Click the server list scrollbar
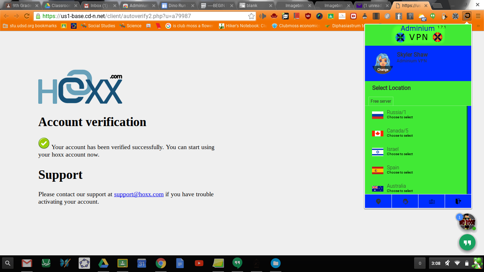Image resolution: width=484 pixels, height=272 pixels. pos(469,150)
